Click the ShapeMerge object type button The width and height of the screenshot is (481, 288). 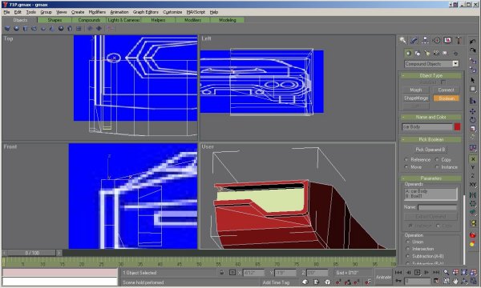pos(415,98)
